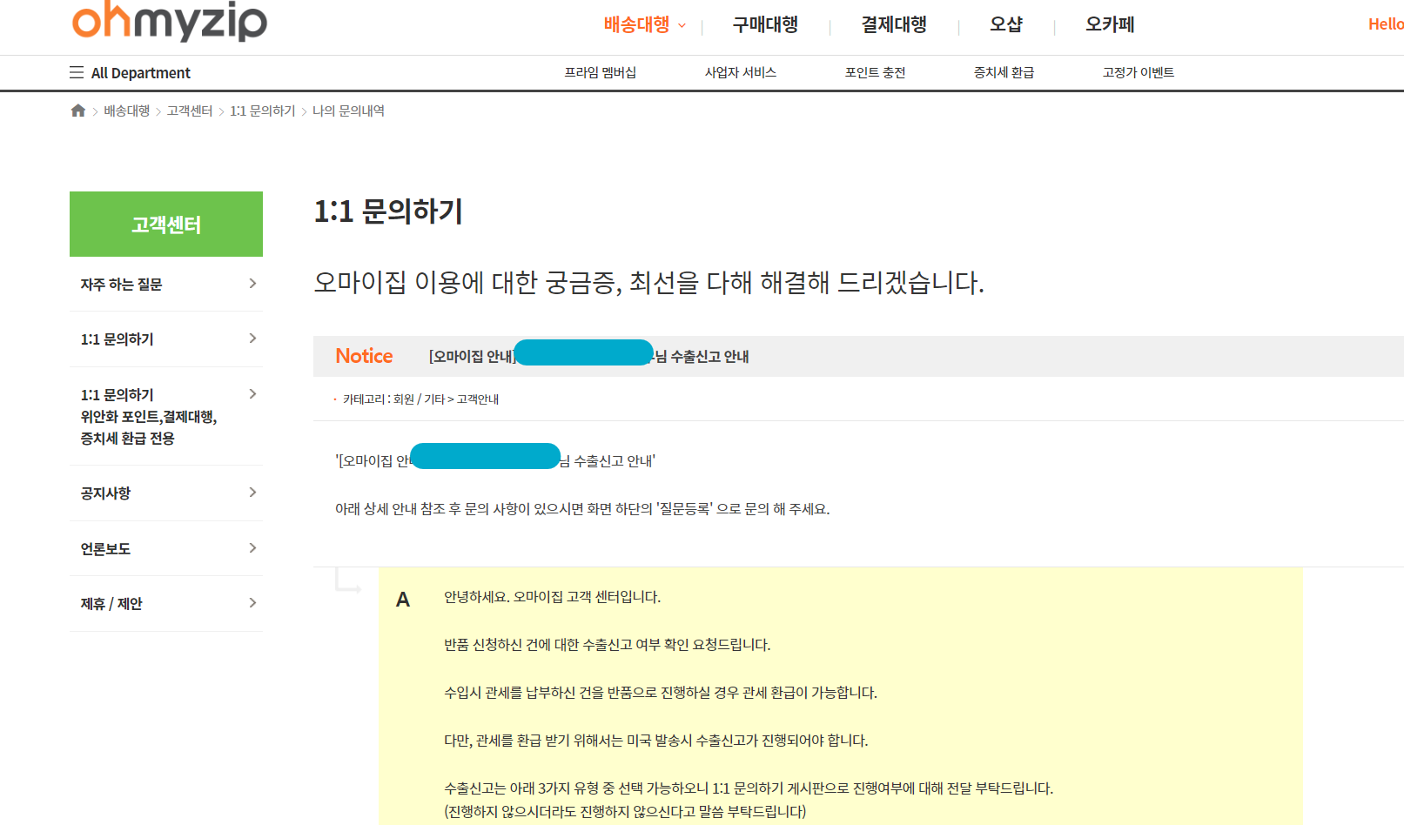Open the 오샵 top menu
Image resolution: width=1404 pixels, height=825 pixels.
(x=1006, y=24)
